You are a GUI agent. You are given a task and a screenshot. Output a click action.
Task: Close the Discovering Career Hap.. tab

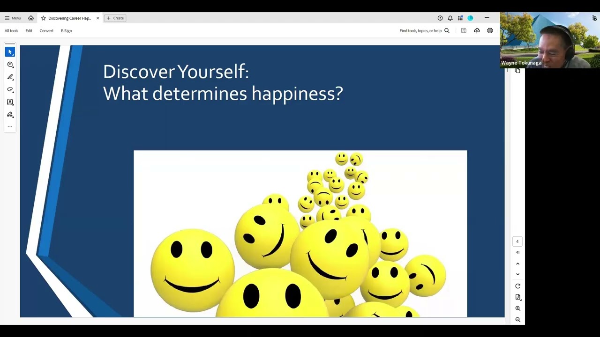[97, 18]
